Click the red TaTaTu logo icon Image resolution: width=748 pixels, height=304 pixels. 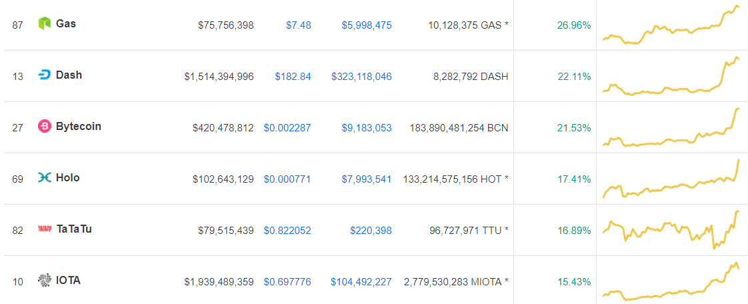(45, 229)
